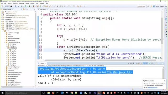The height and width of the screenshot is (95, 168).
Task: Close the Updates Available notification
Action: (165, 81)
